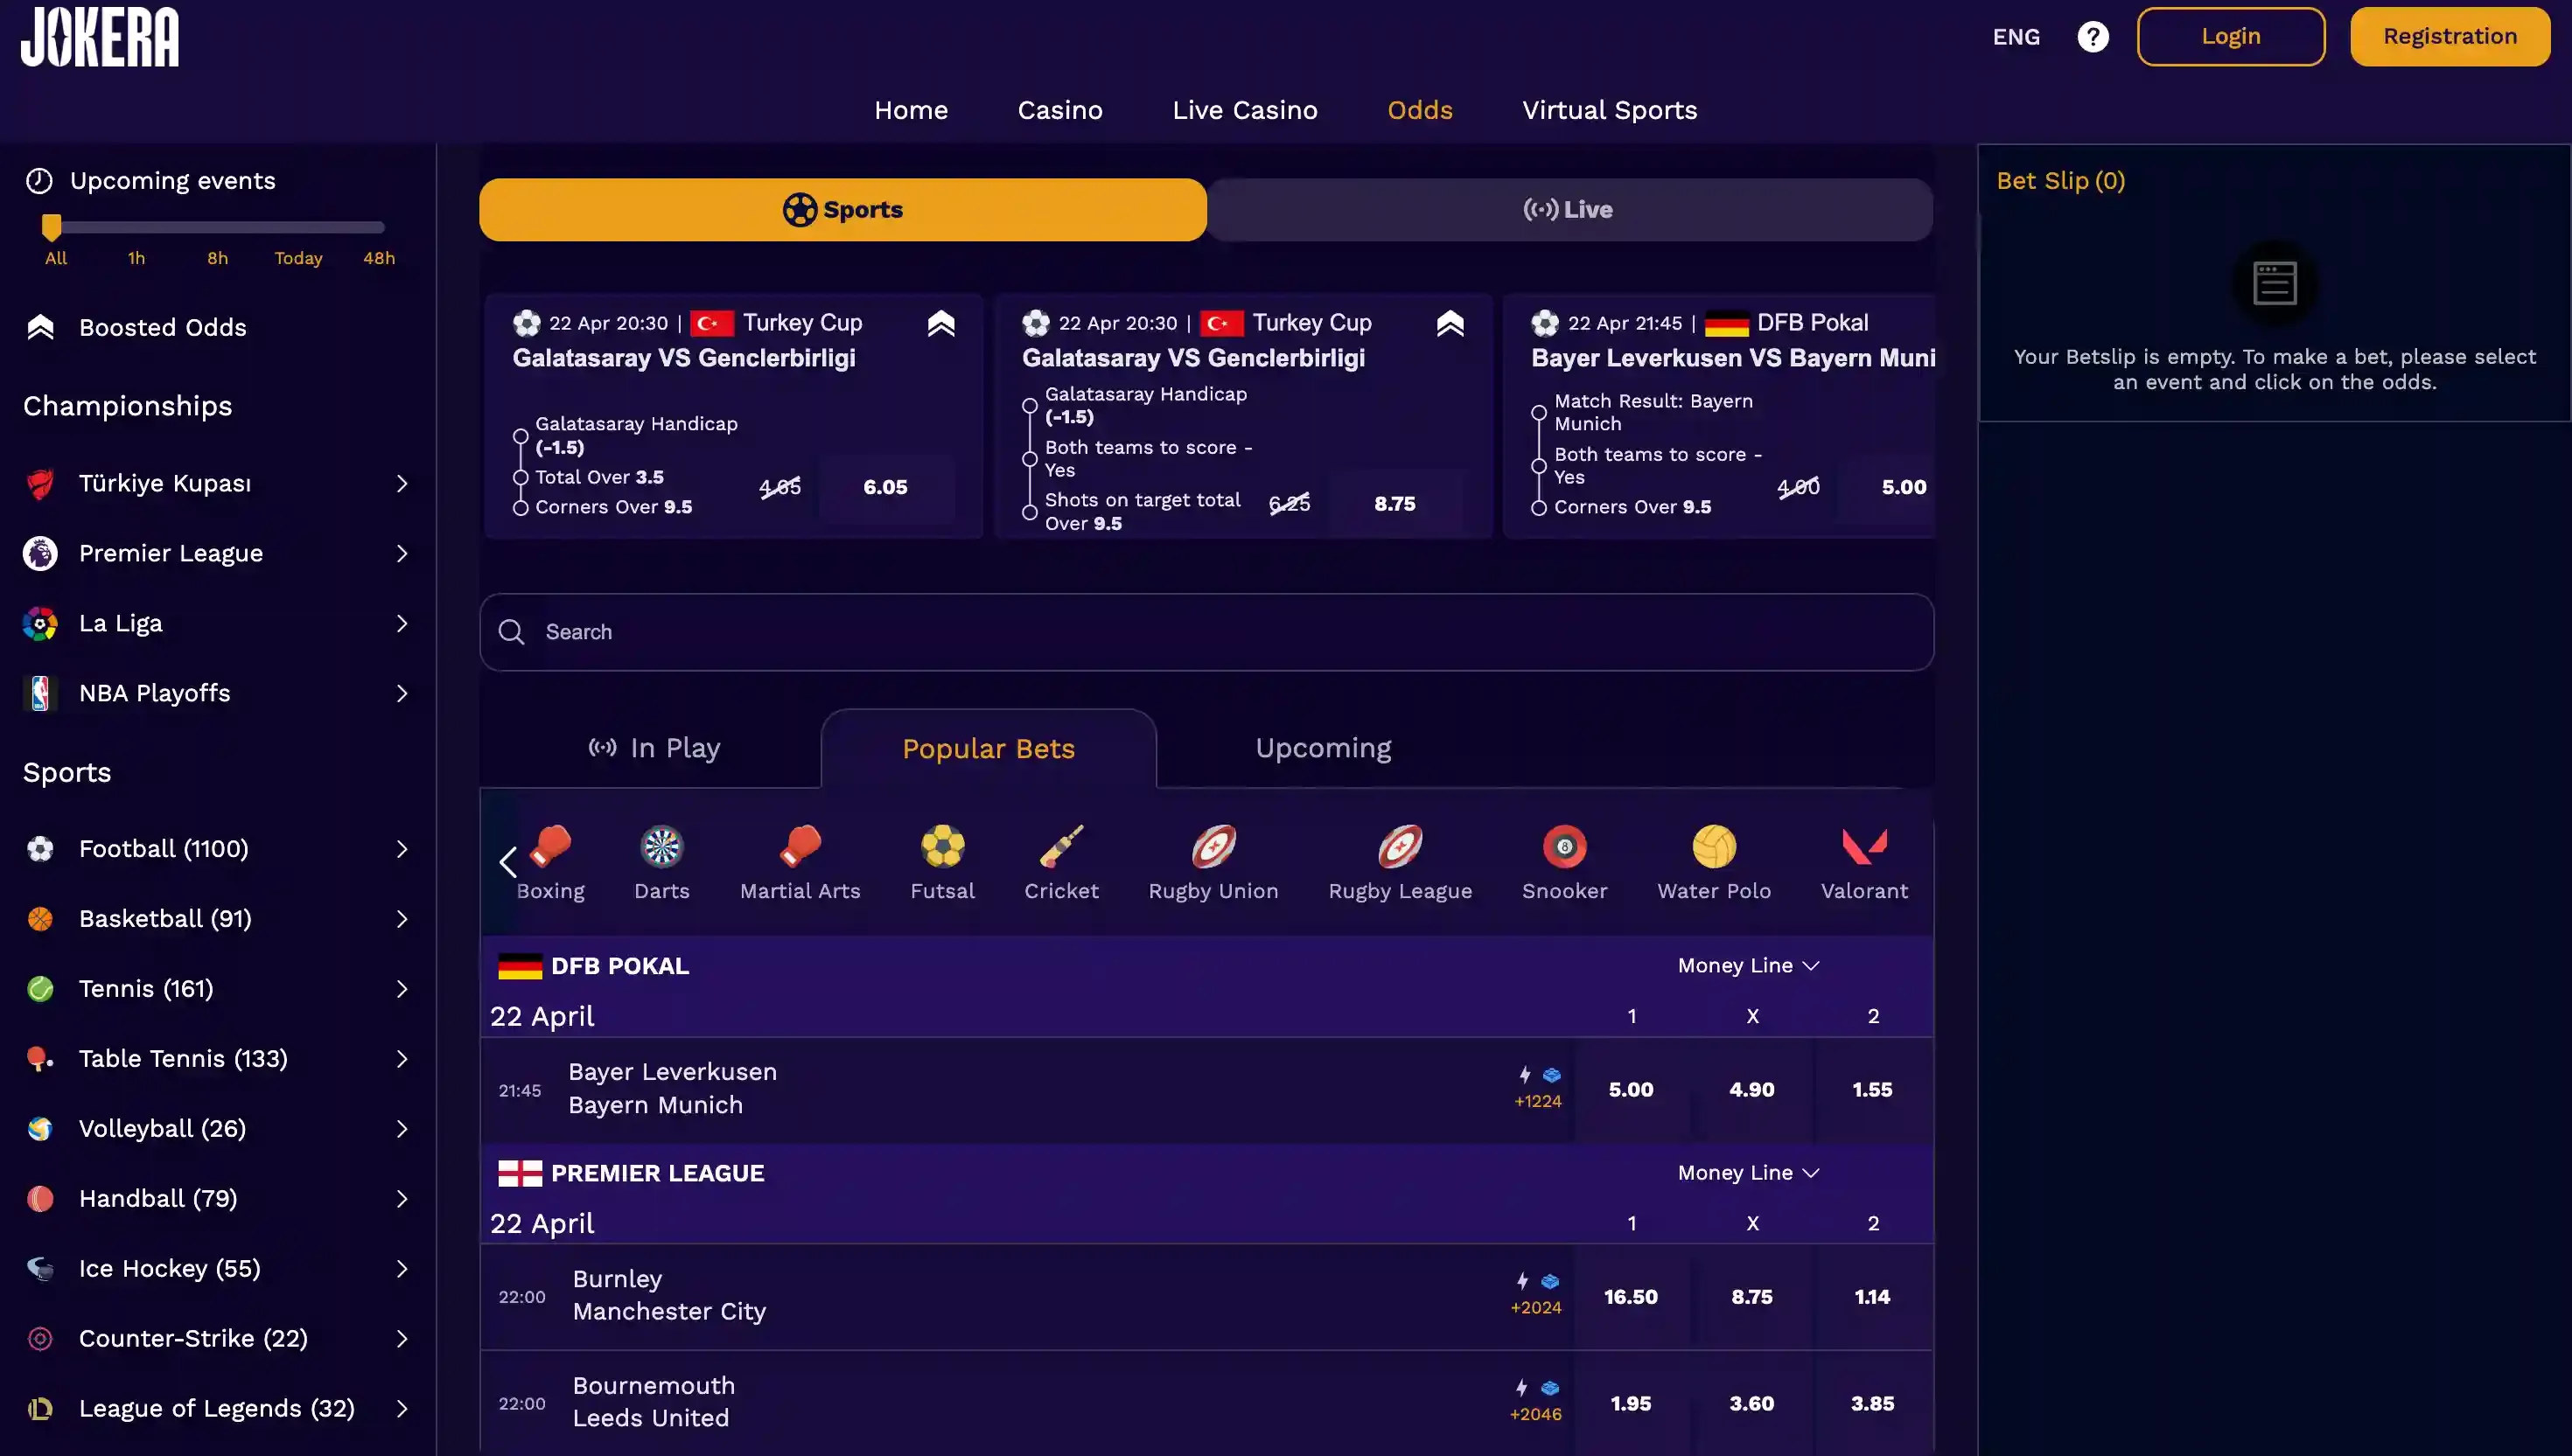The width and height of the screenshot is (2572, 1456).
Task: Open +2024 more markets for Burnley match
Action: [1535, 1308]
